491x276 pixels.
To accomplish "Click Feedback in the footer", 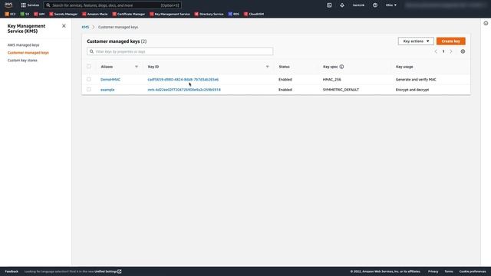I will pos(12,271).
